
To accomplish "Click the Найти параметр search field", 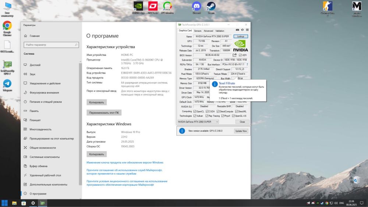I will 51,45.
